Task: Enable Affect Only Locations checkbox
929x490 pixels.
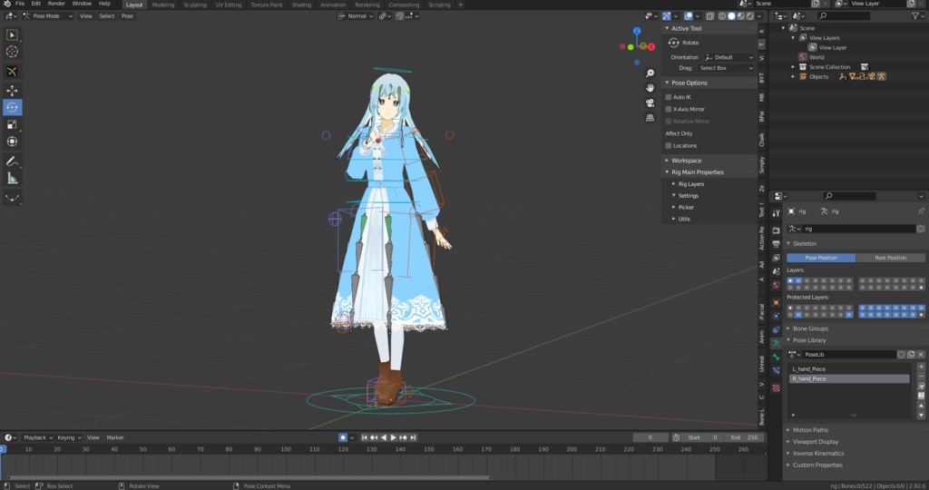Action: (x=669, y=146)
